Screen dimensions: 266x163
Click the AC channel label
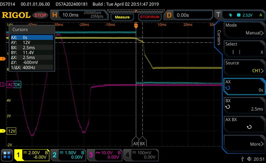tap(10, 85)
